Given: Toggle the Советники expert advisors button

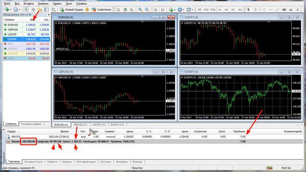Looking at the screenshot, I should [x=101, y=10].
